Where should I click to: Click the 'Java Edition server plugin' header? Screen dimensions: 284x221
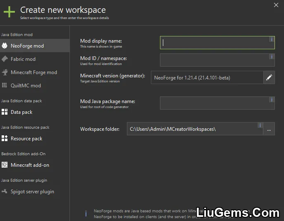[x=24, y=180]
